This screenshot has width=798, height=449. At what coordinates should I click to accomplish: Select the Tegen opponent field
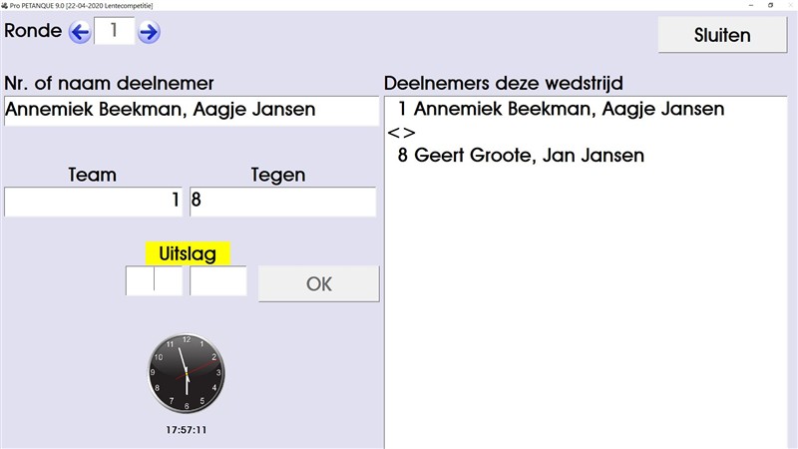pyautogui.click(x=282, y=201)
